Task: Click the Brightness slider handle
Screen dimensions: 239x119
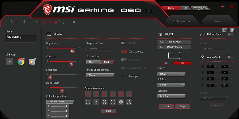Action: tap(72, 51)
